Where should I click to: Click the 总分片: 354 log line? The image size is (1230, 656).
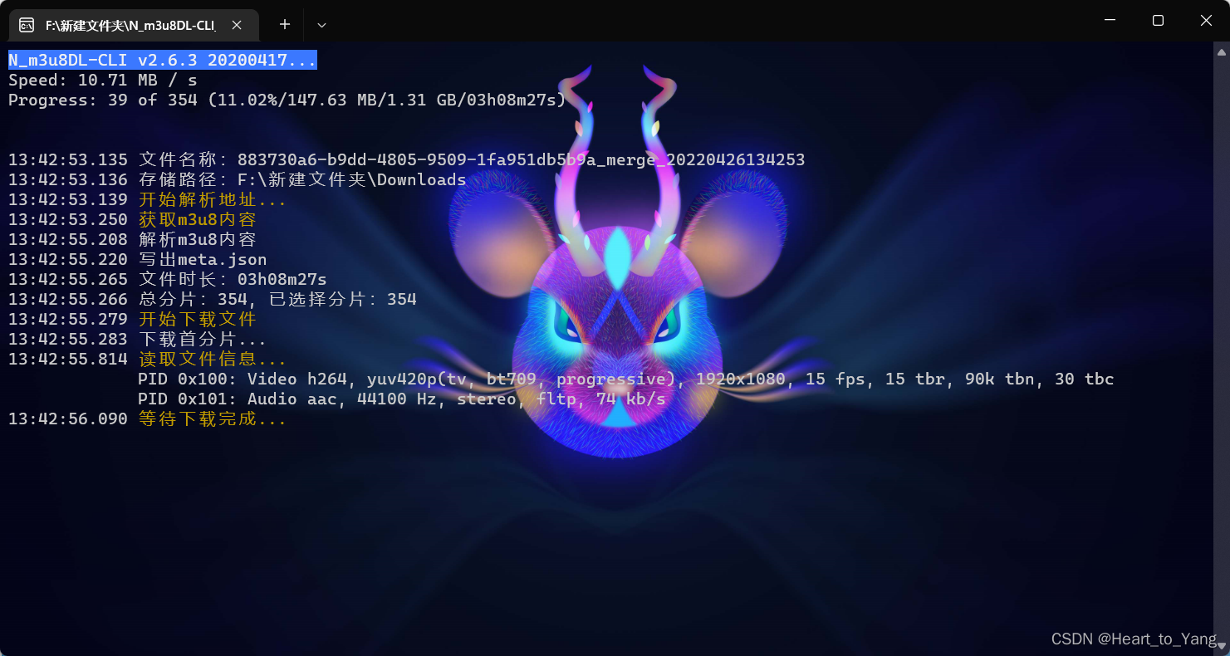tap(213, 299)
